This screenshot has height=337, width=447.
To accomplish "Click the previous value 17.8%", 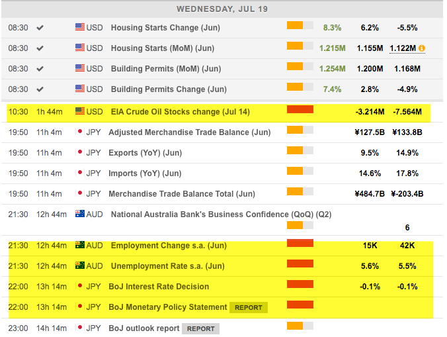I will click(407, 173).
